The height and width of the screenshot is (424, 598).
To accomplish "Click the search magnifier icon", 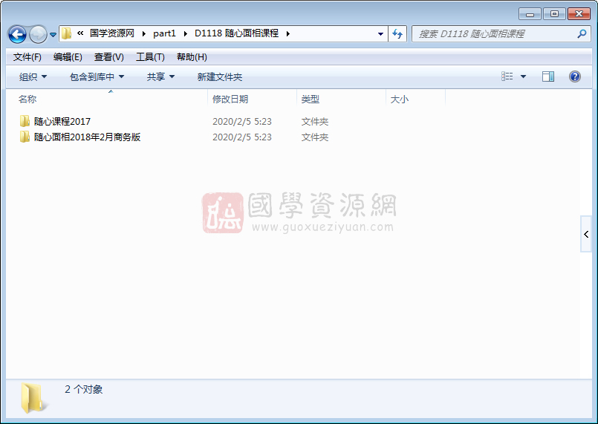I will point(582,34).
